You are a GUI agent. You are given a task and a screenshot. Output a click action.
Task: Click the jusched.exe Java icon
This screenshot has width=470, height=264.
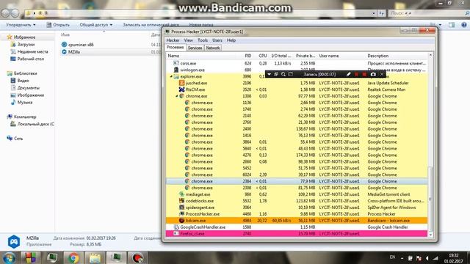[181, 83]
